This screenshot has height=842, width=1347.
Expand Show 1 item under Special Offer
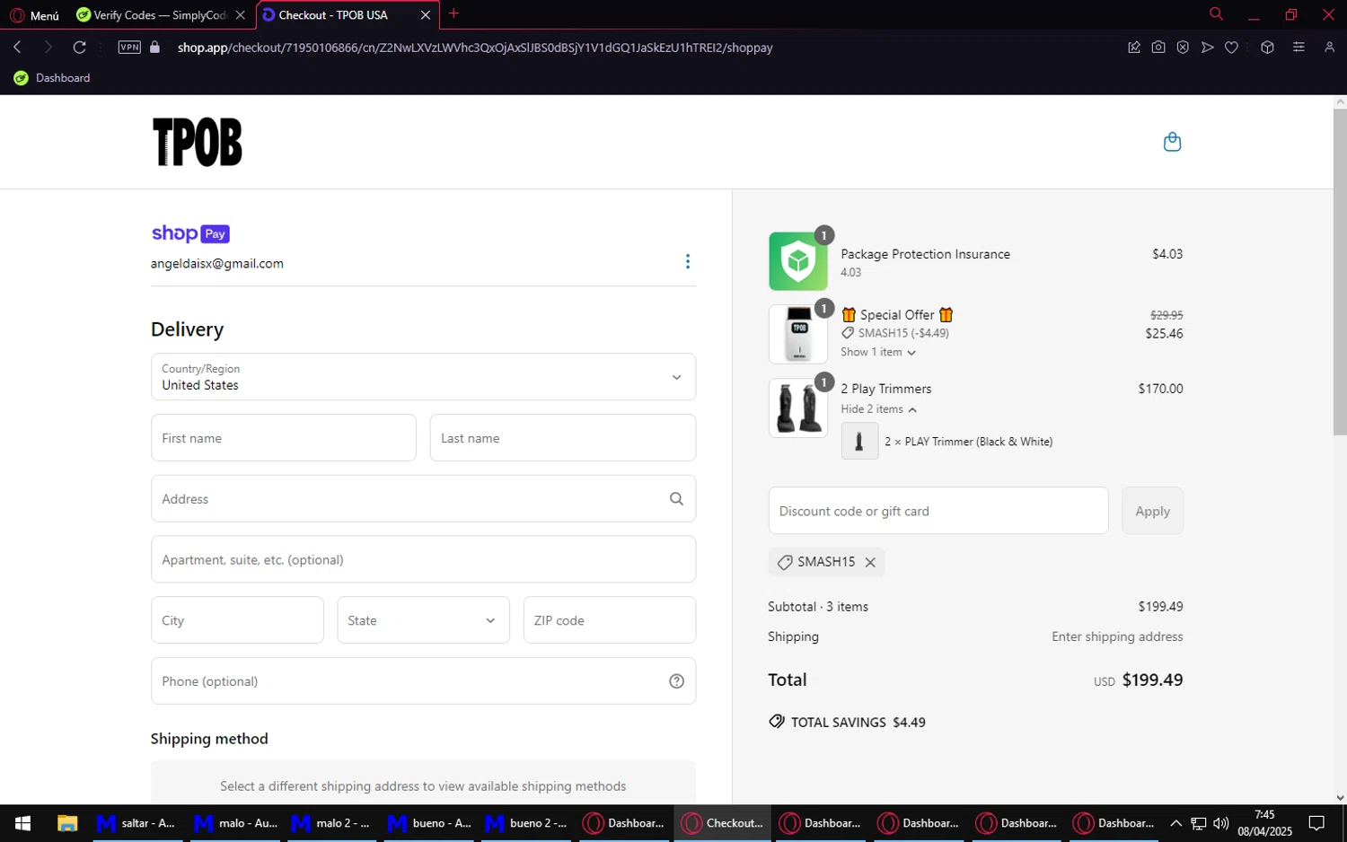click(x=878, y=353)
